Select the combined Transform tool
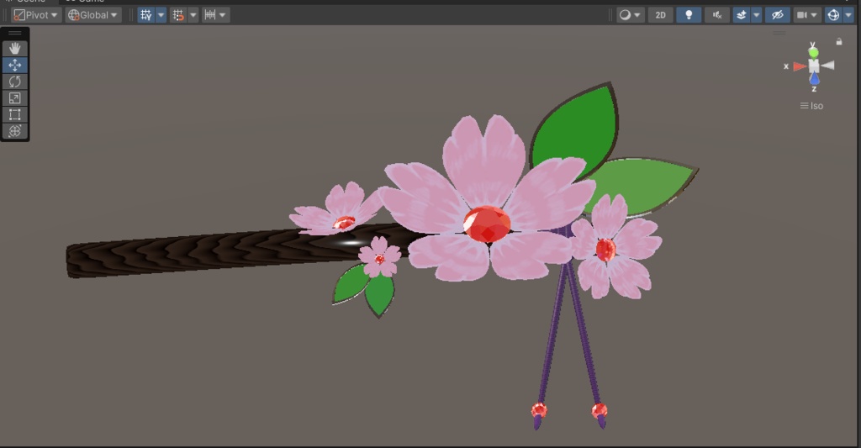The height and width of the screenshot is (448, 861). (x=15, y=130)
